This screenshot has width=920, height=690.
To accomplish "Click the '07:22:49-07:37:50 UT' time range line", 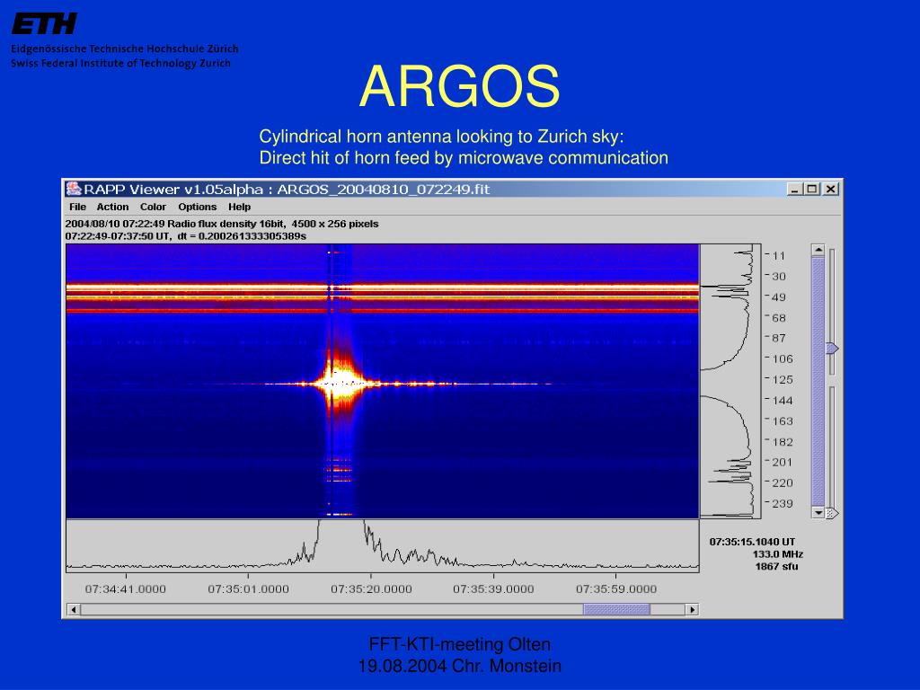I will point(185,236).
